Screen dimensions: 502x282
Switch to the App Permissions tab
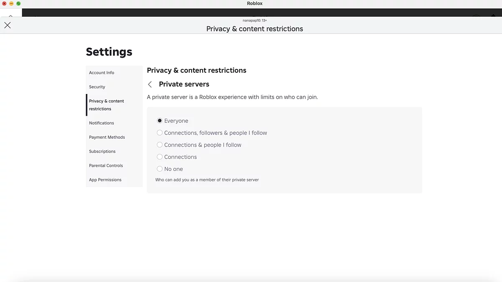click(105, 180)
